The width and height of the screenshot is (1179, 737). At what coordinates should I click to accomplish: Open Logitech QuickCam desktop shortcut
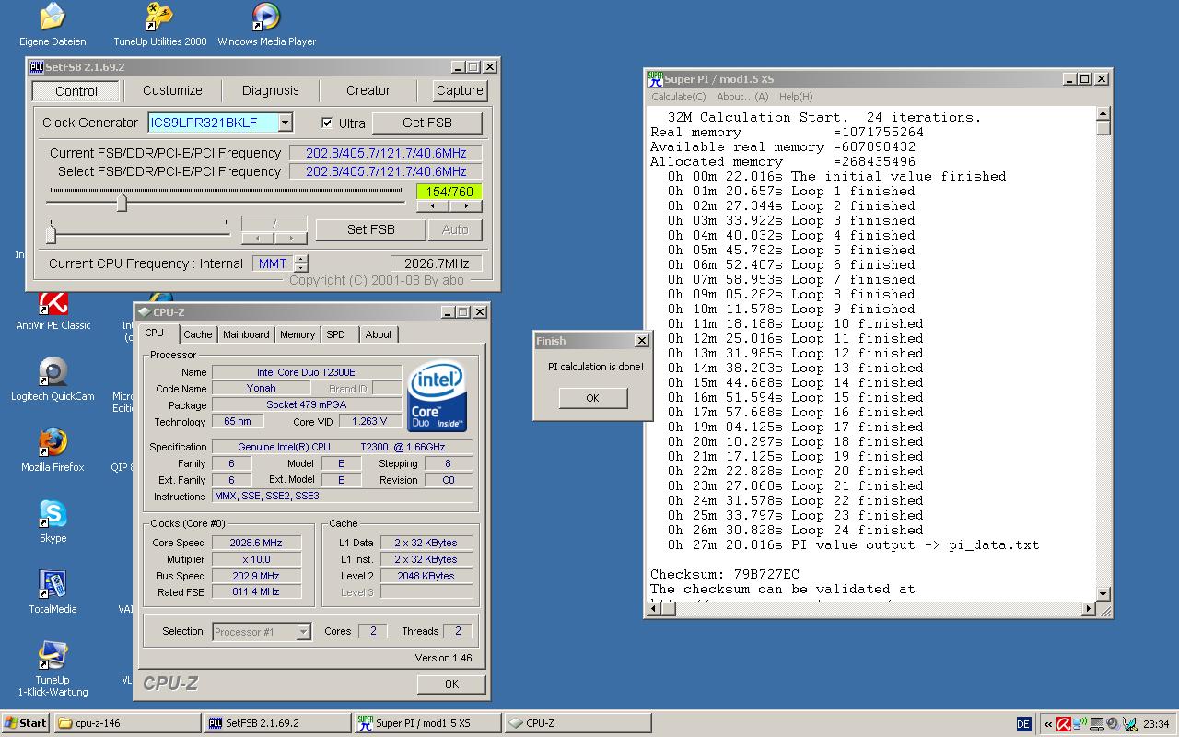[53, 380]
